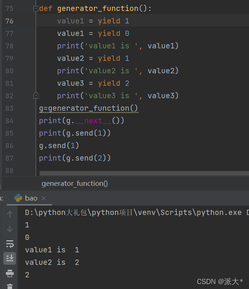This screenshot has width=249, height=289.
Task: Collapse the generator_function definition fold marker
Action: [x=36, y=8]
